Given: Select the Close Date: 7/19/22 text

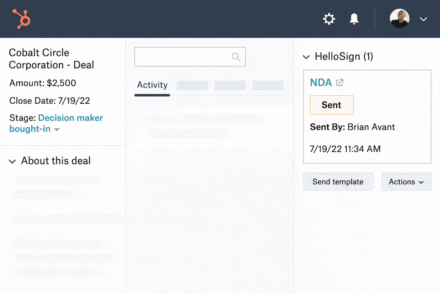Looking at the screenshot, I should point(50,101).
